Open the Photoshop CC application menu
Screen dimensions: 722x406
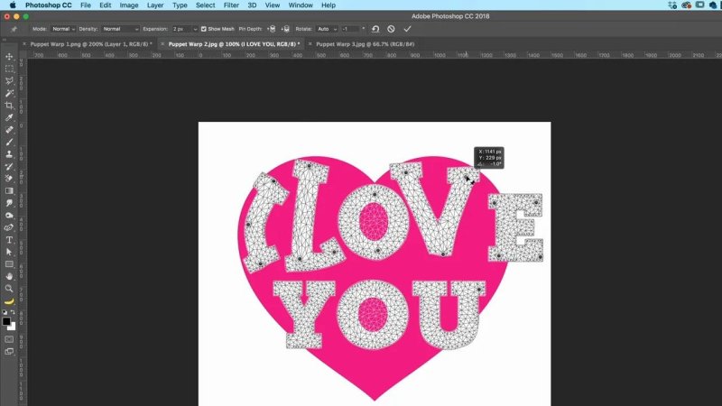coord(49,5)
